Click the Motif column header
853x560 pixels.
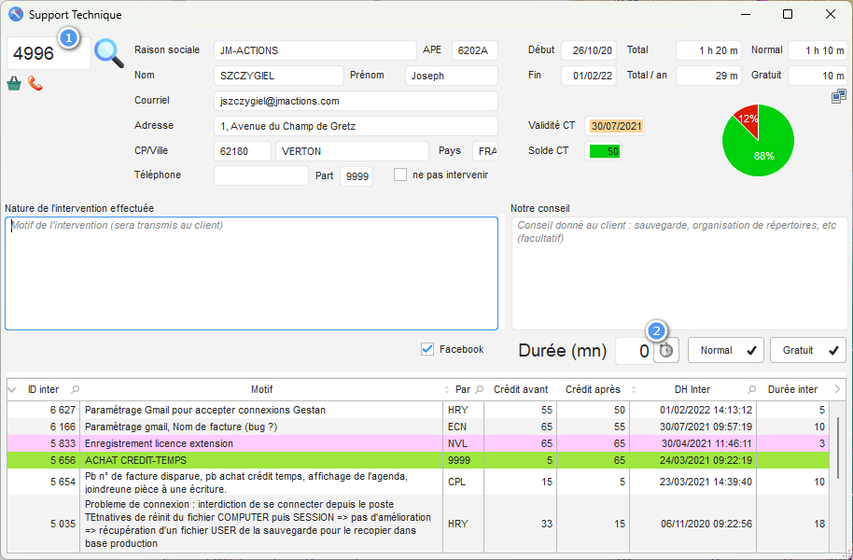[x=261, y=389]
